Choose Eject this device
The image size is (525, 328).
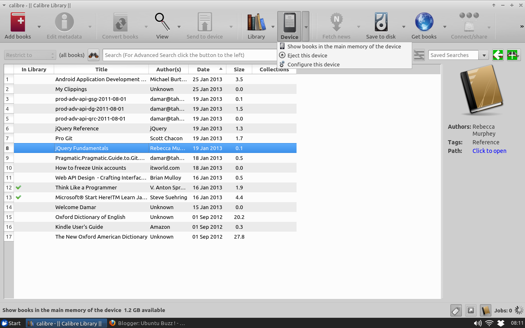tap(344, 55)
